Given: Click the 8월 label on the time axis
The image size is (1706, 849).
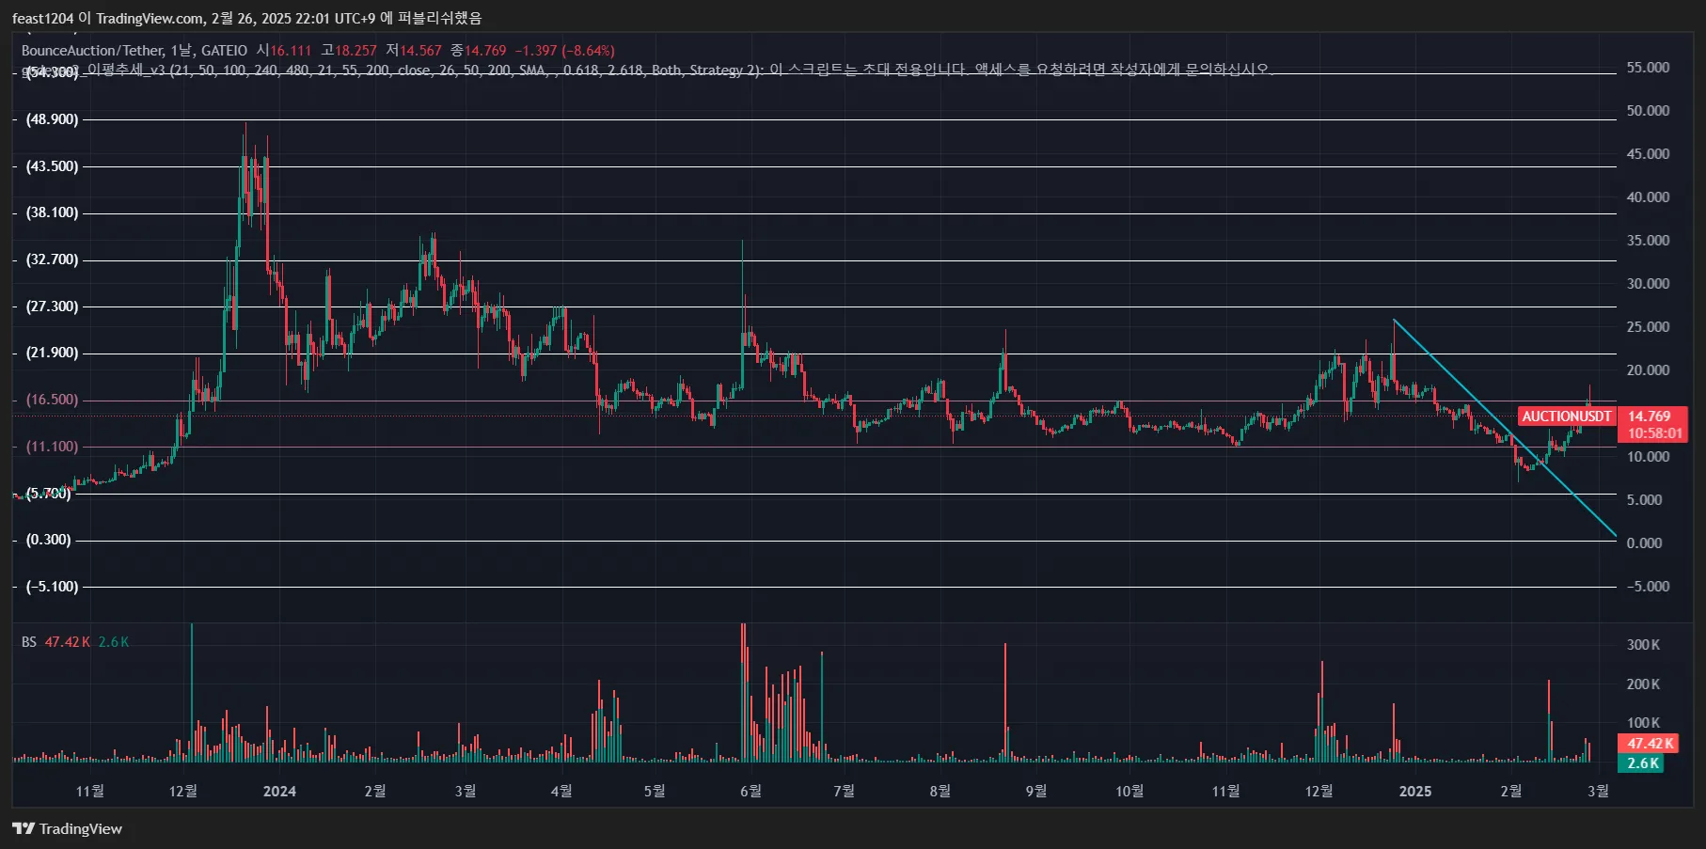Looking at the screenshot, I should [x=940, y=792].
